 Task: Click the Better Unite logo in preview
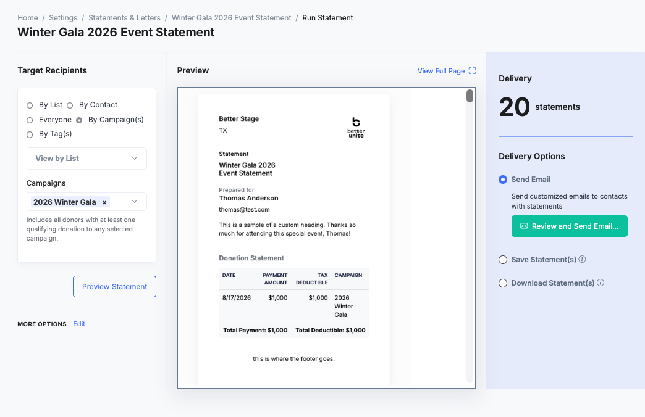pyautogui.click(x=356, y=127)
